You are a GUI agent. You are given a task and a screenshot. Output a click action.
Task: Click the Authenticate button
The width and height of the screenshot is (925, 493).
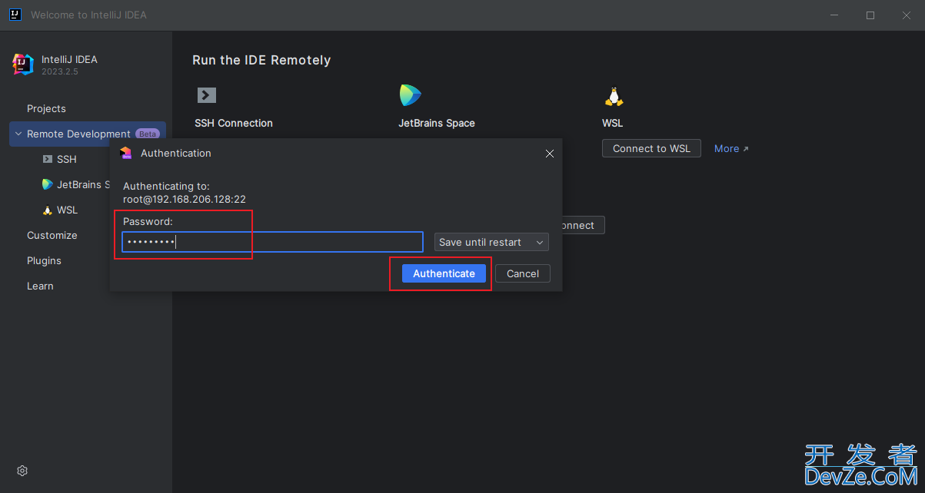coord(444,273)
